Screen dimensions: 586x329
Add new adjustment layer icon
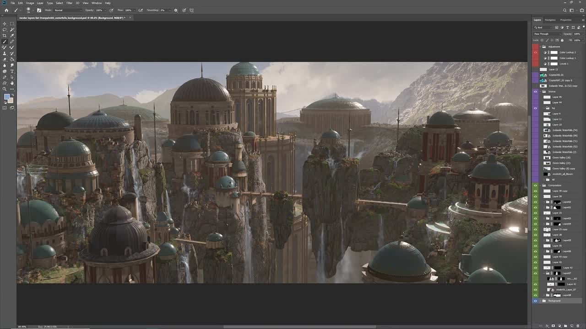(559, 326)
